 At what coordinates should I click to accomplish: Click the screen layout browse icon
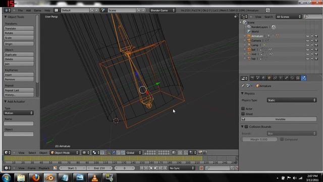click(56, 10)
